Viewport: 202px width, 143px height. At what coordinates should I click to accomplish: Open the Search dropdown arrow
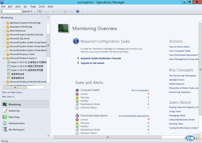[x=31, y=11]
